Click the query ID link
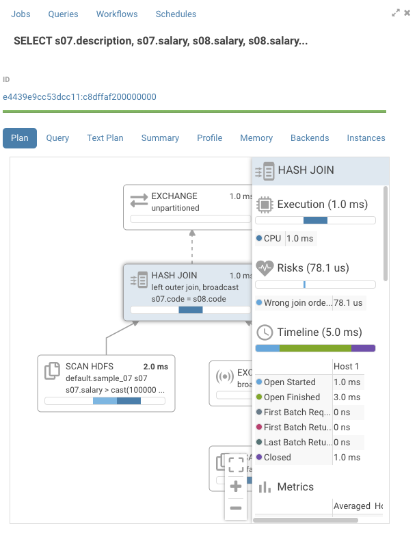The width and height of the screenshot is (417, 550). (x=79, y=97)
